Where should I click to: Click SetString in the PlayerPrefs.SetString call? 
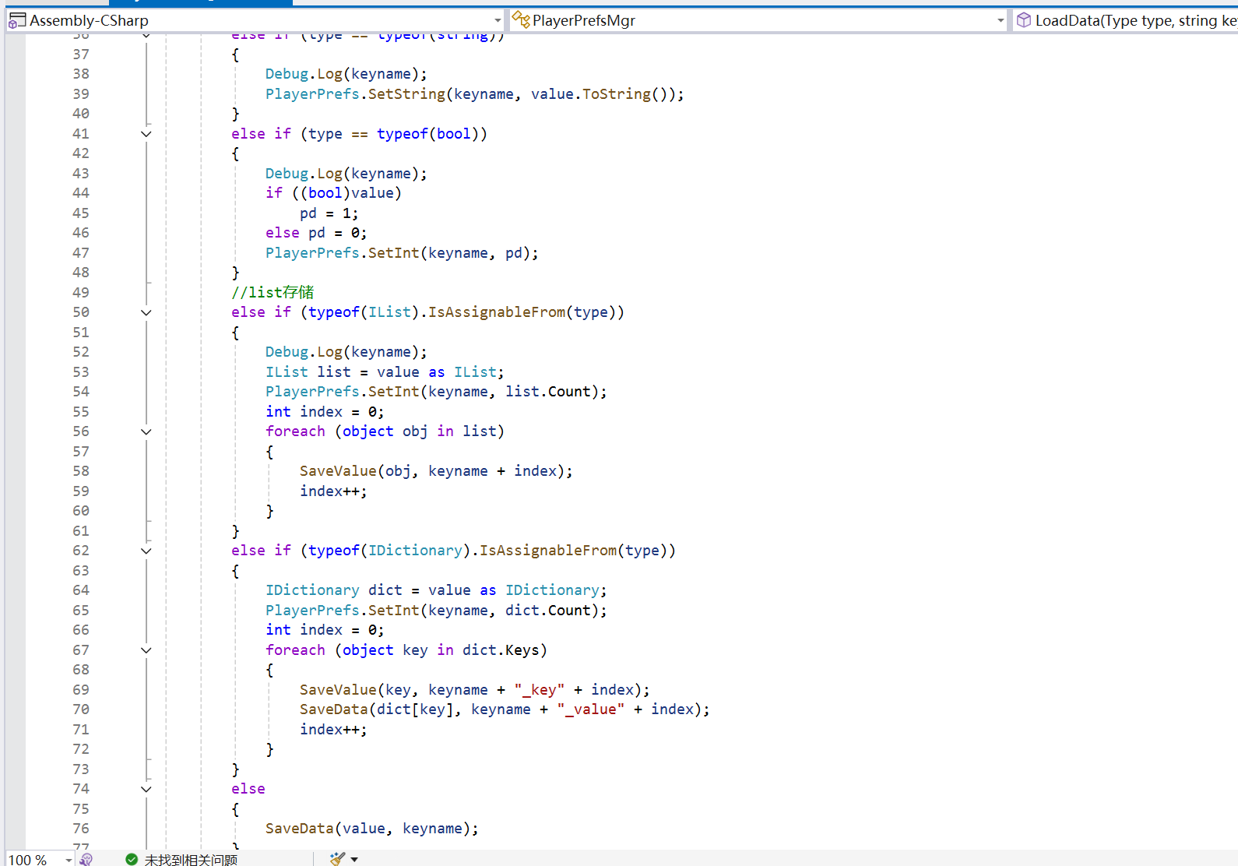(x=406, y=94)
